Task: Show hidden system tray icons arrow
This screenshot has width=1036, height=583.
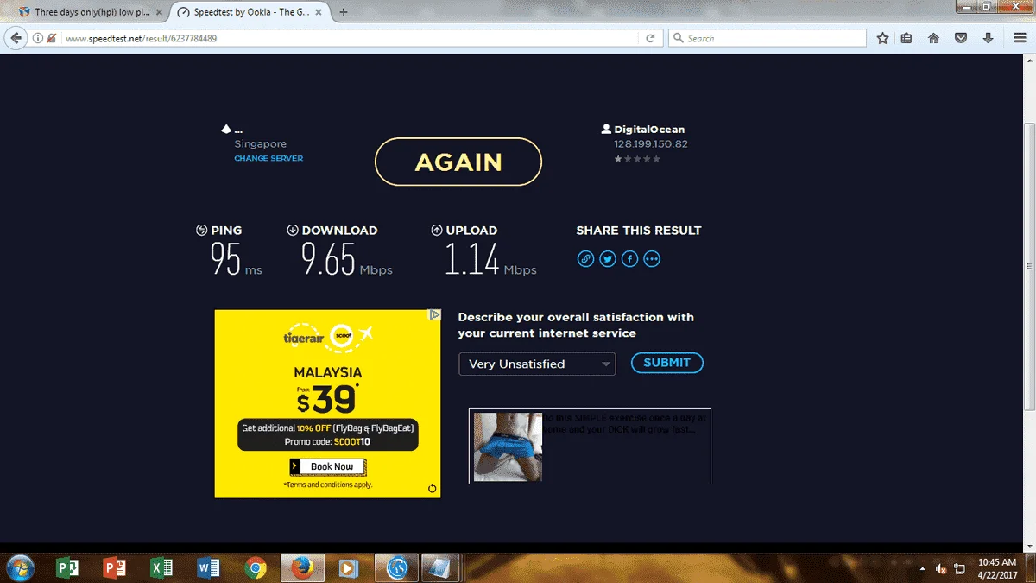Action: [x=923, y=568]
